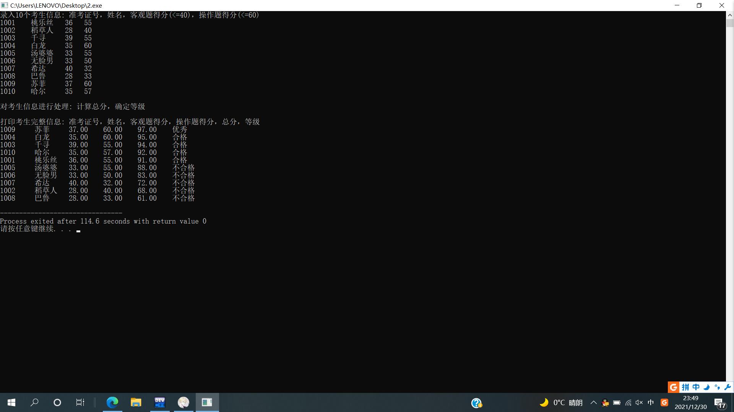Open Dev-C++ from the taskbar
This screenshot has width=734, height=412.
pos(160,402)
